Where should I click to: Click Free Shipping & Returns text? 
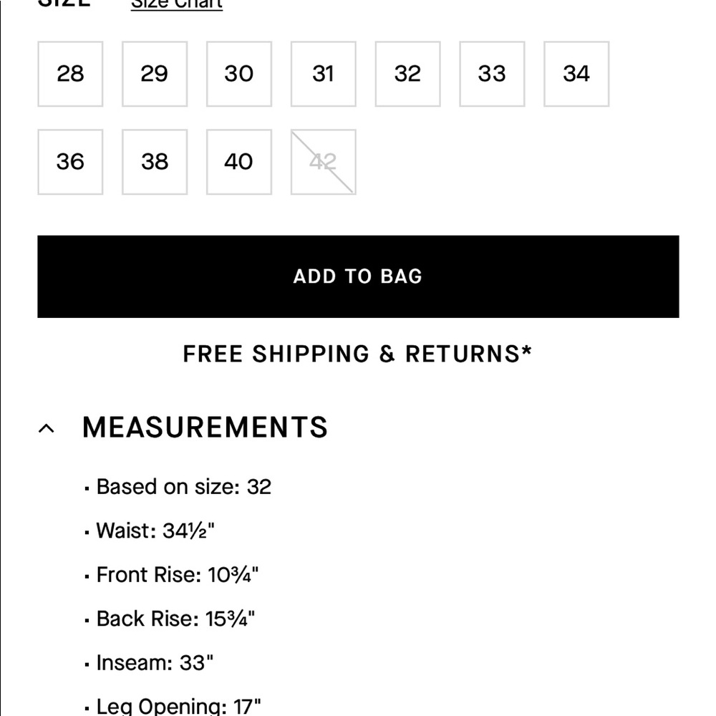point(357,354)
